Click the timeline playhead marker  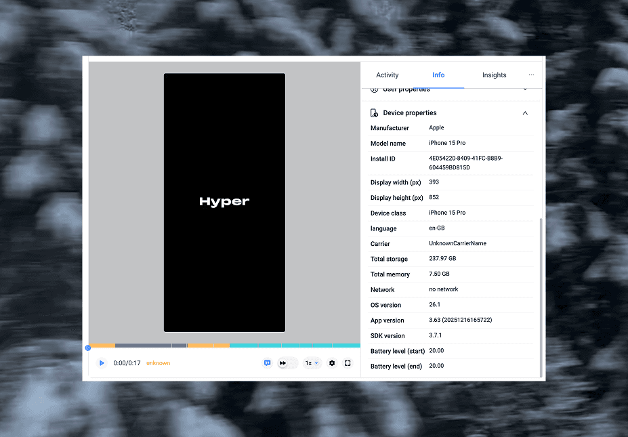88,348
